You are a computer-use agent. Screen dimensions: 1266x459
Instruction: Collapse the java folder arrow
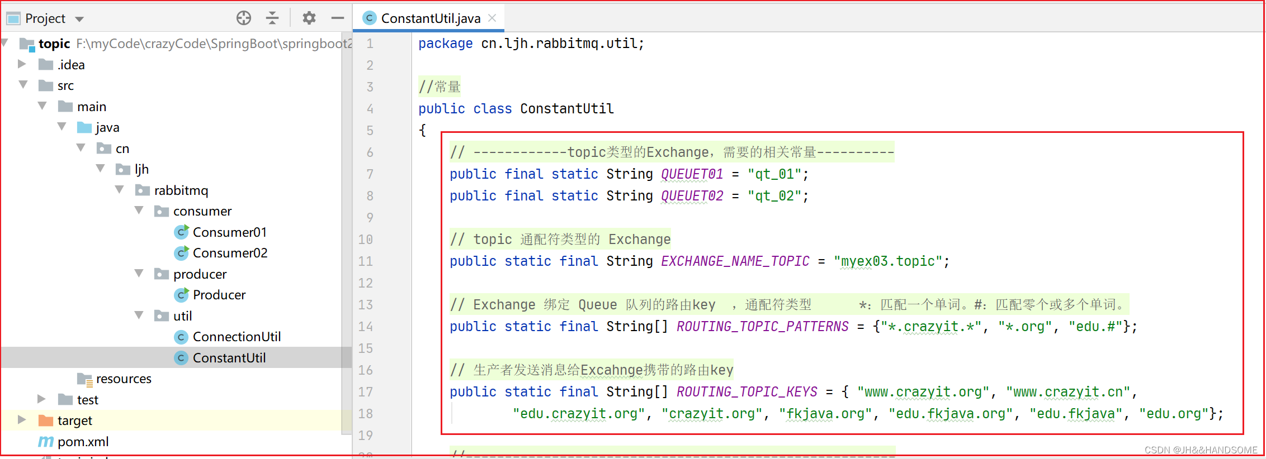[x=62, y=126]
